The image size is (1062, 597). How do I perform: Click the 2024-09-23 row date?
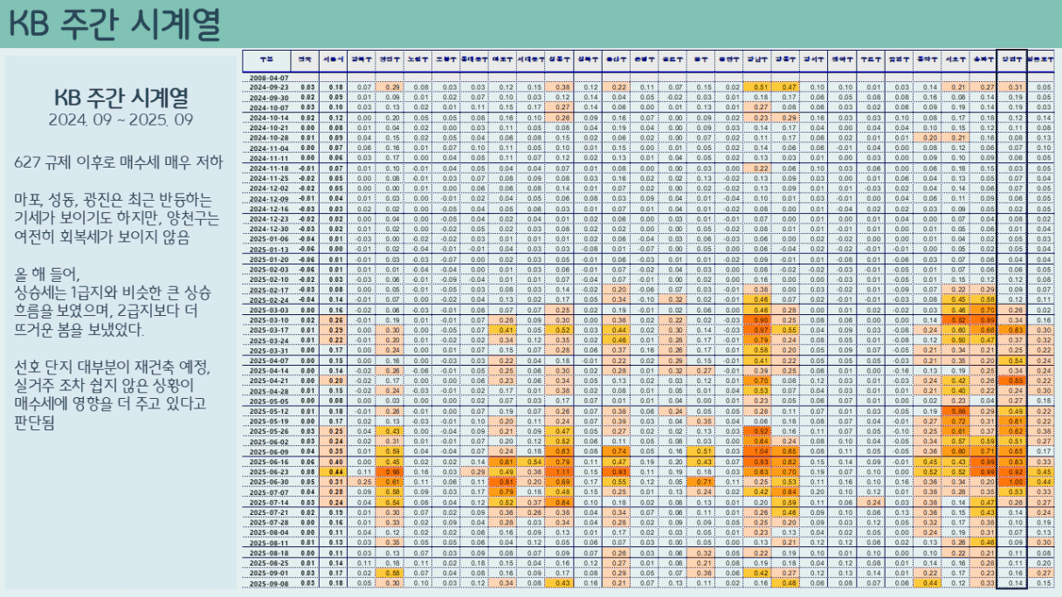pos(269,87)
